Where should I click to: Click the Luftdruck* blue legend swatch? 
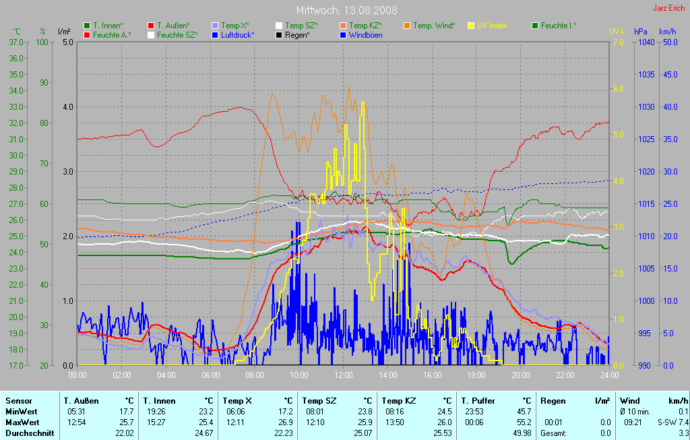pyautogui.click(x=215, y=35)
